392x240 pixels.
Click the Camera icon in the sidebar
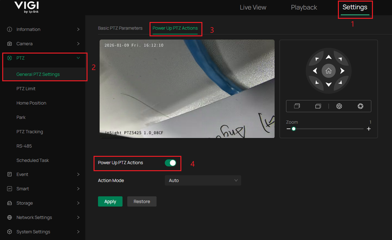9,43
